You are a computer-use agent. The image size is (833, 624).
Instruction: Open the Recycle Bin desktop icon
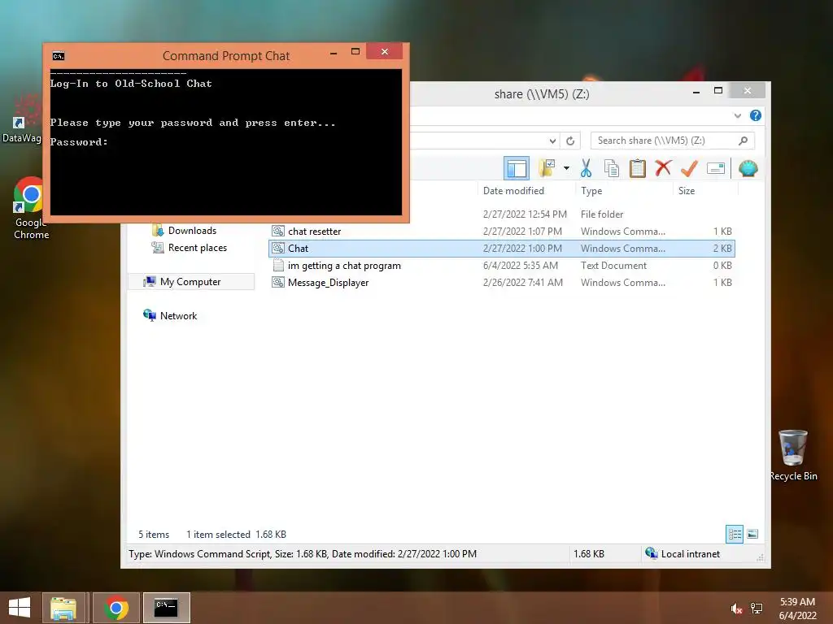[793, 455]
